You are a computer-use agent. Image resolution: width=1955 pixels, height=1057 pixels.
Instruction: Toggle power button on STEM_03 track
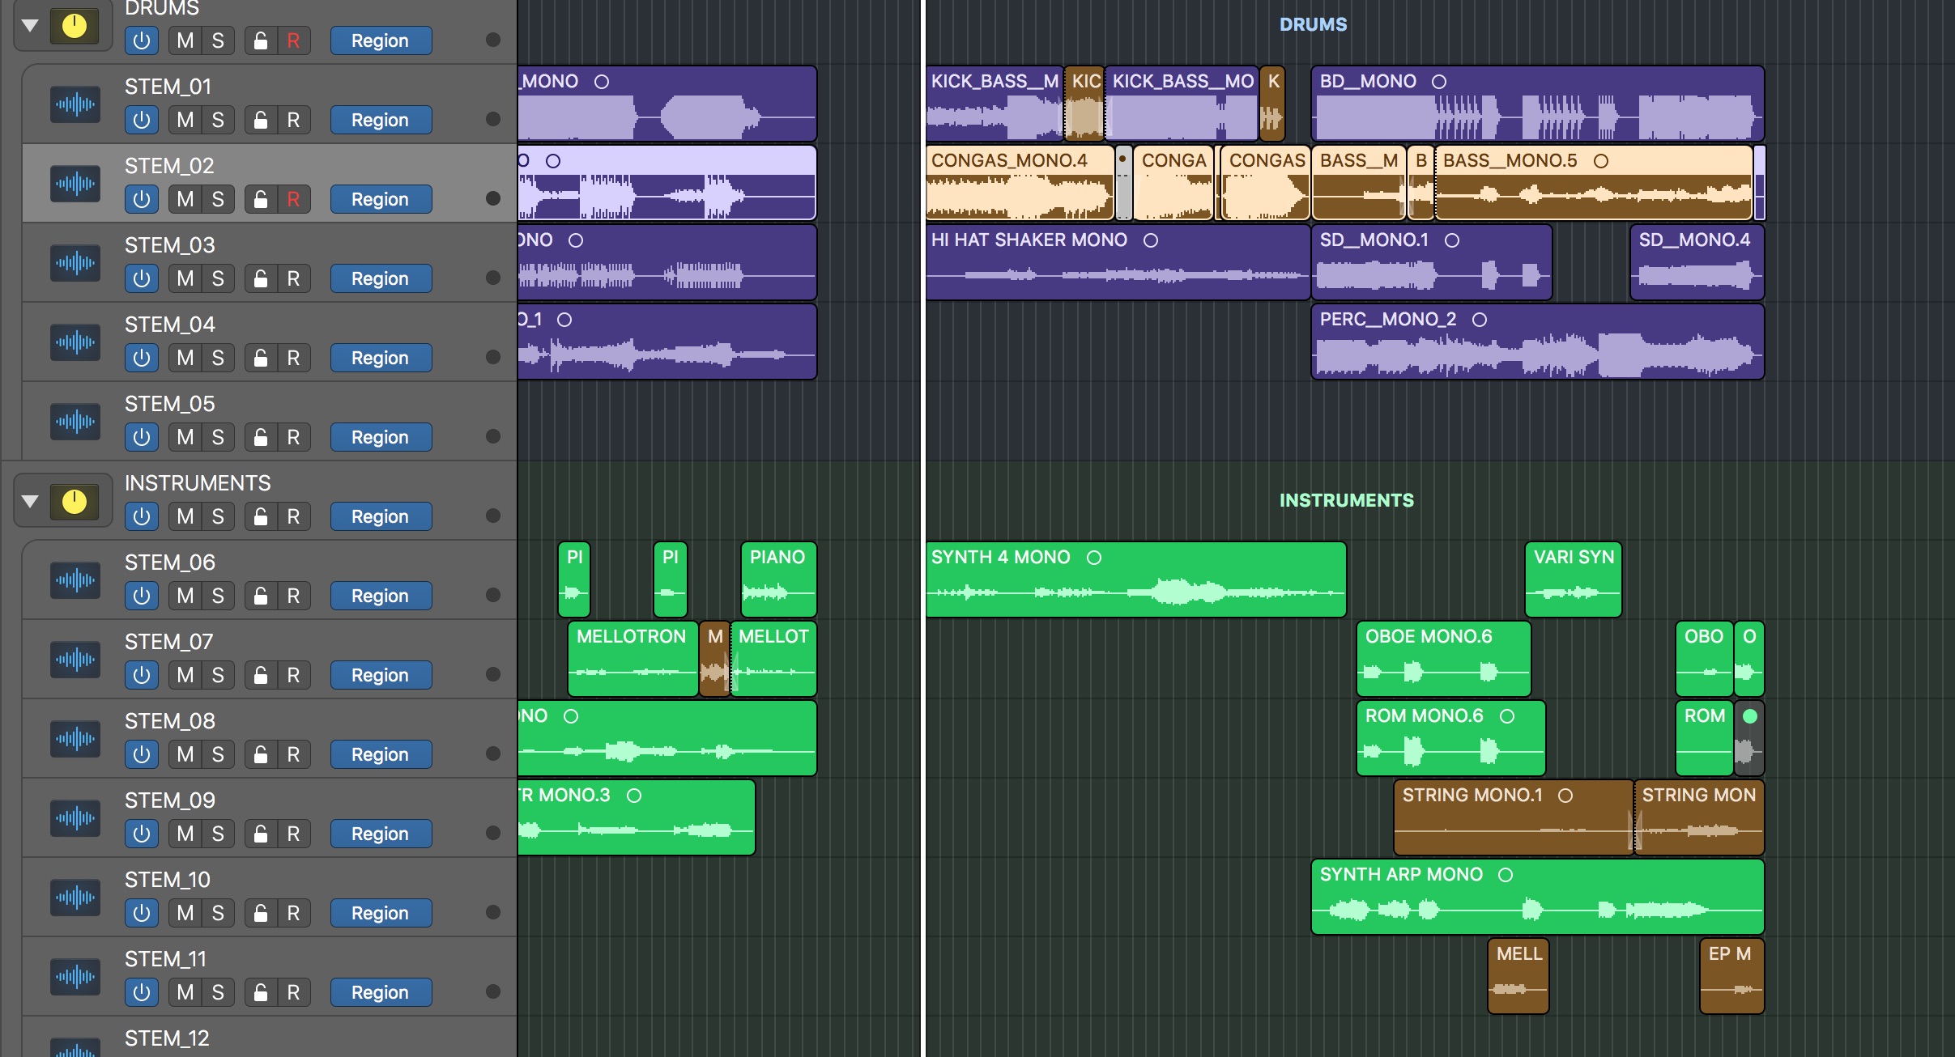pyautogui.click(x=142, y=278)
